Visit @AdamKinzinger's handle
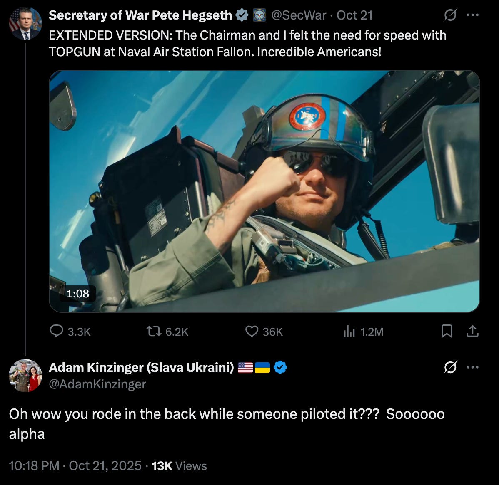499x485 pixels. coord(97,384)
